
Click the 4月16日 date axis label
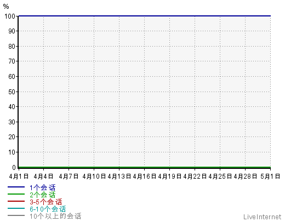(x=145, y=177)
